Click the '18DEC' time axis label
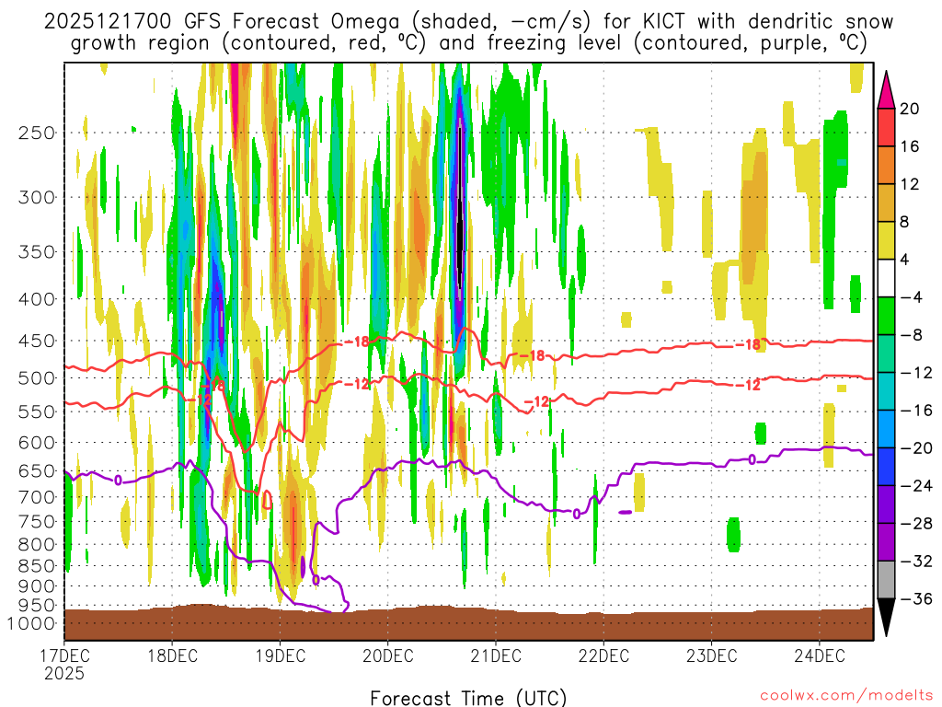Viewport: 942px width, 707px height. click(172, 655)
